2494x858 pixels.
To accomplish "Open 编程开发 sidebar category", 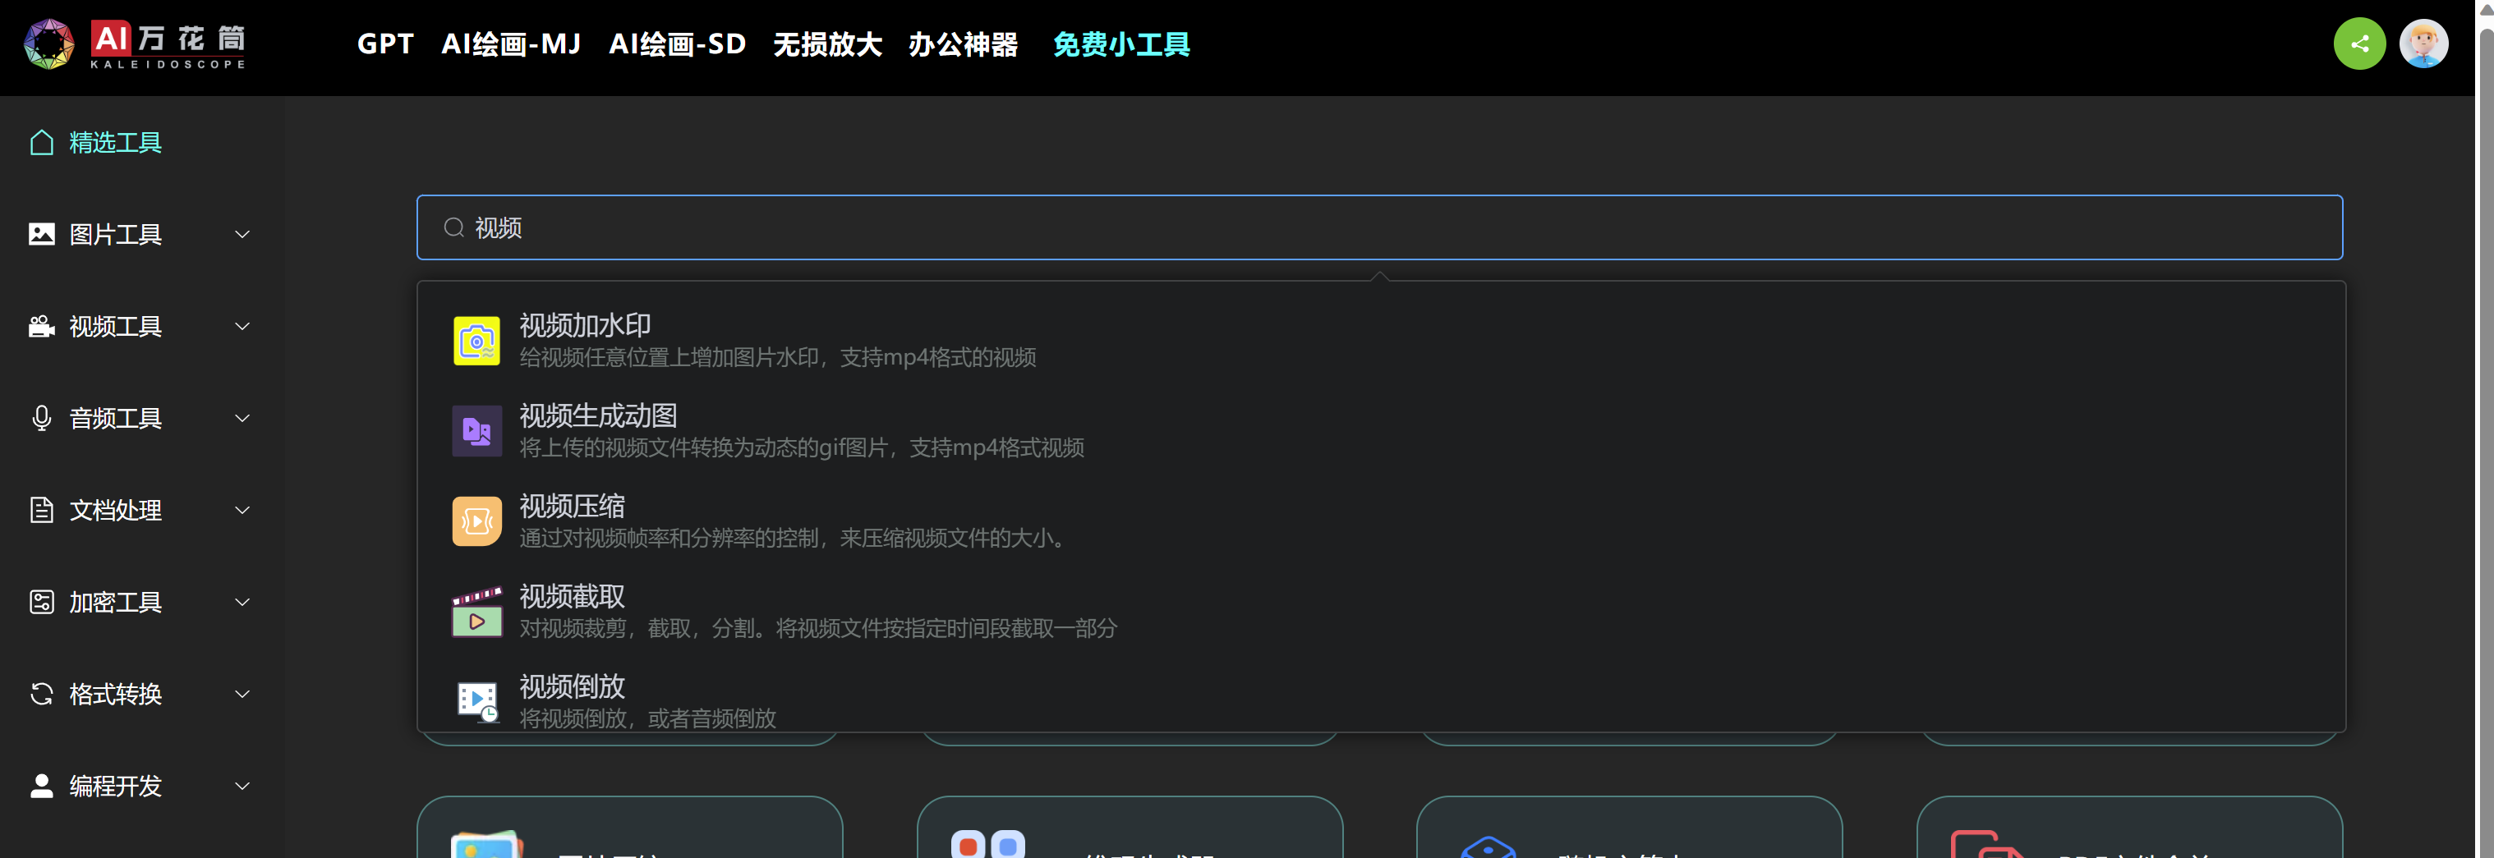I will coord(115,786).
